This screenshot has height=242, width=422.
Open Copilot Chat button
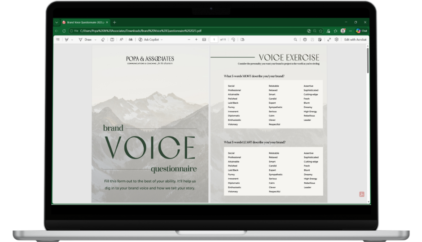pyautogui.click(x=361, y=31)
